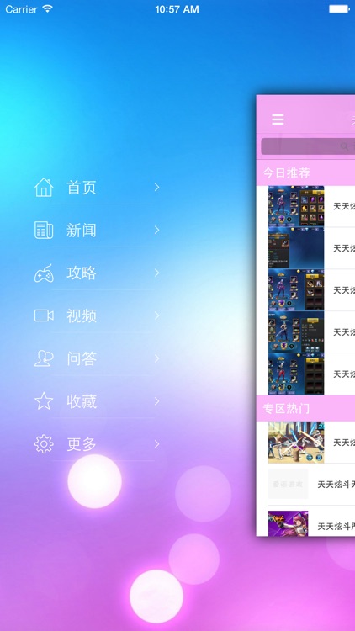Tap the gear icon for 更多
The height and width of the screenshot is (631, 355).
pyautogui.click(x=44, y=444)
